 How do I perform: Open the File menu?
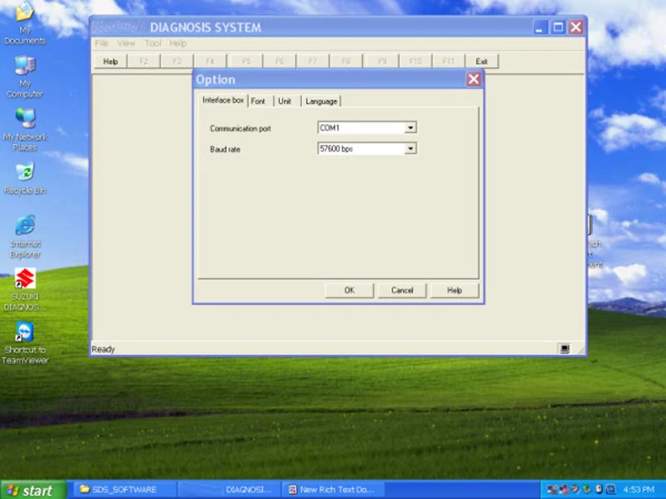click(x=102, y=43)
